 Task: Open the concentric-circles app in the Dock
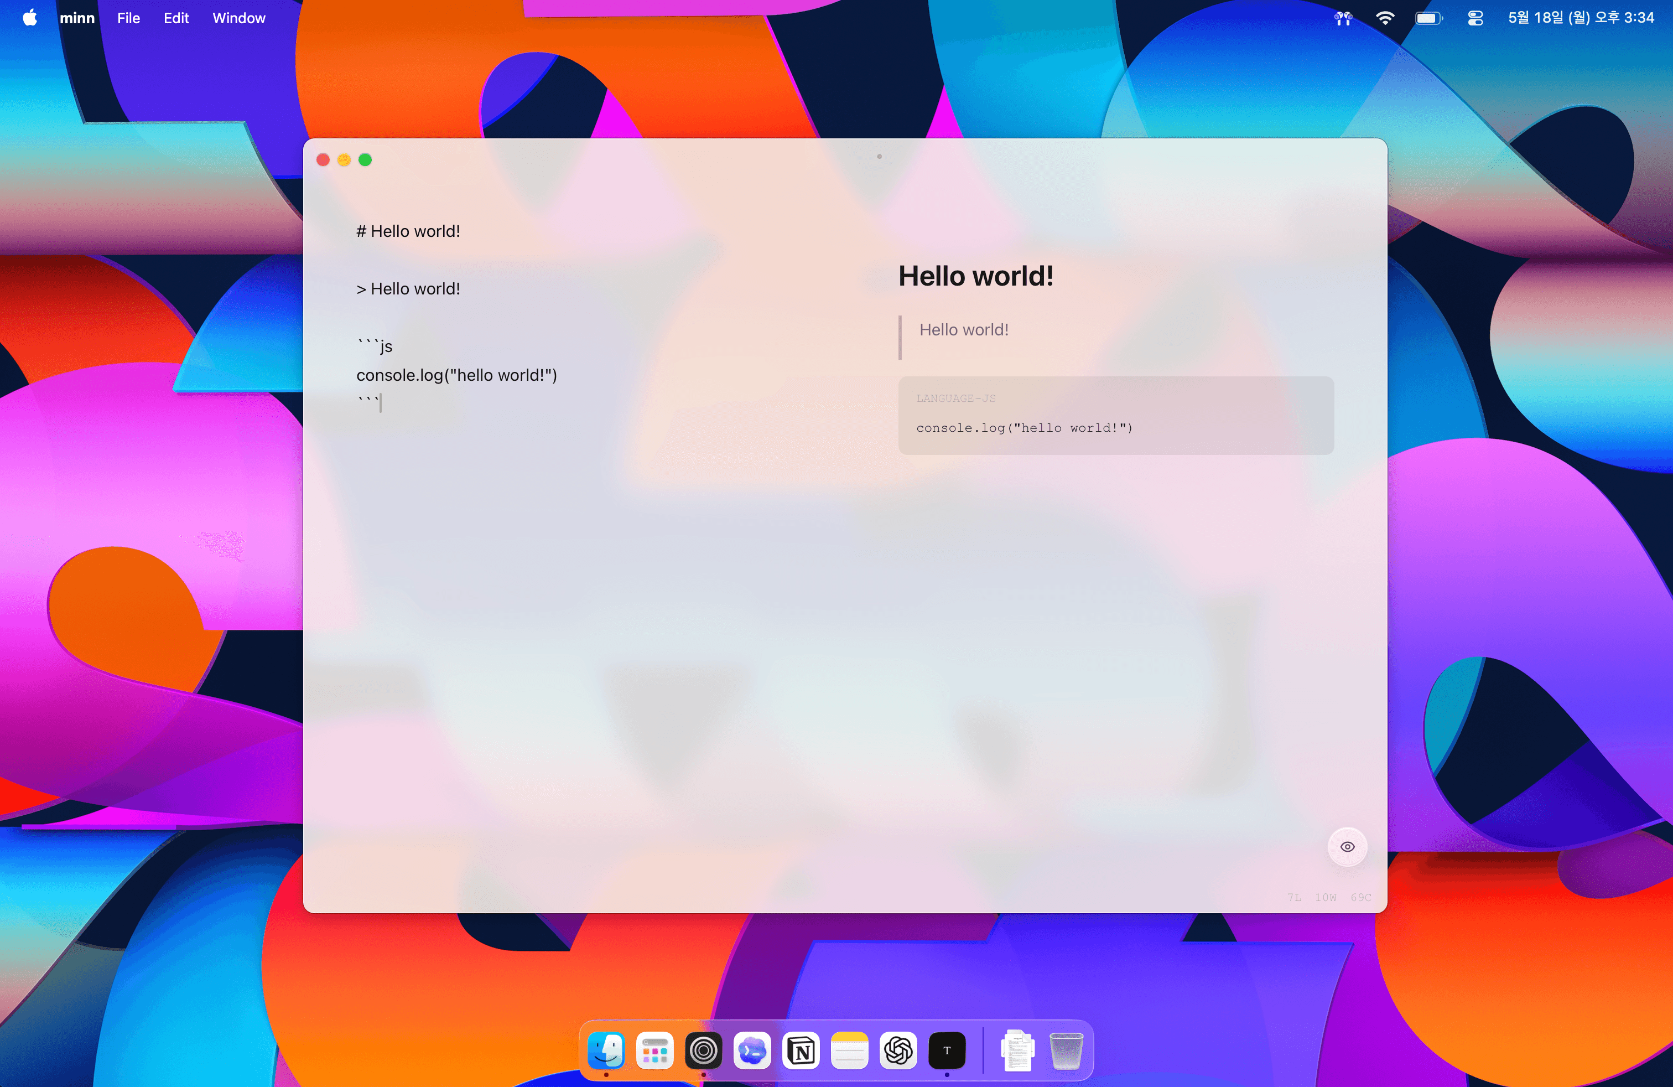[704, 1050]
